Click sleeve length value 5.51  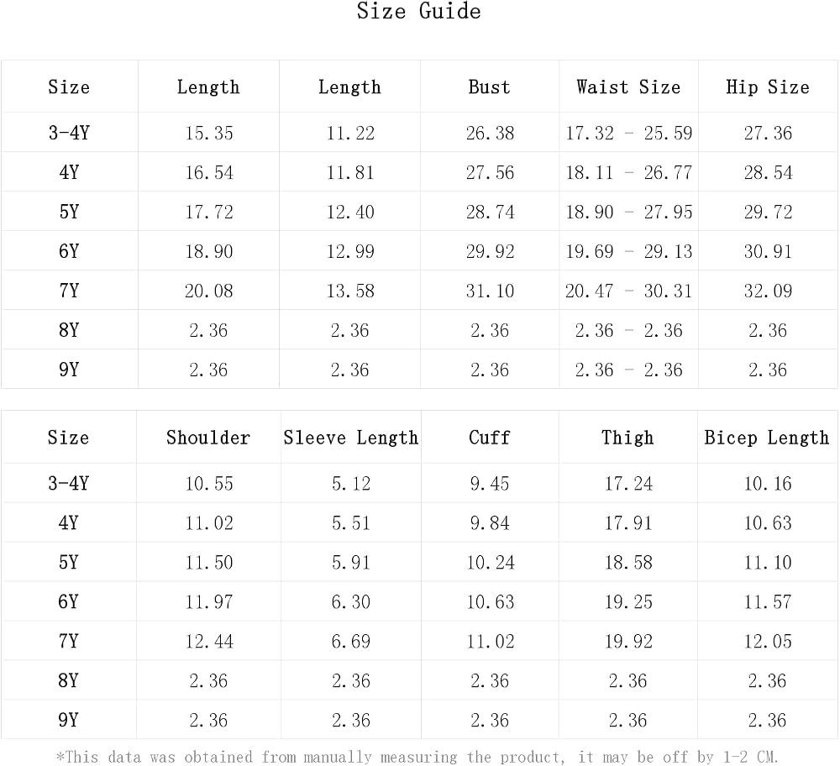click(351, 522)
